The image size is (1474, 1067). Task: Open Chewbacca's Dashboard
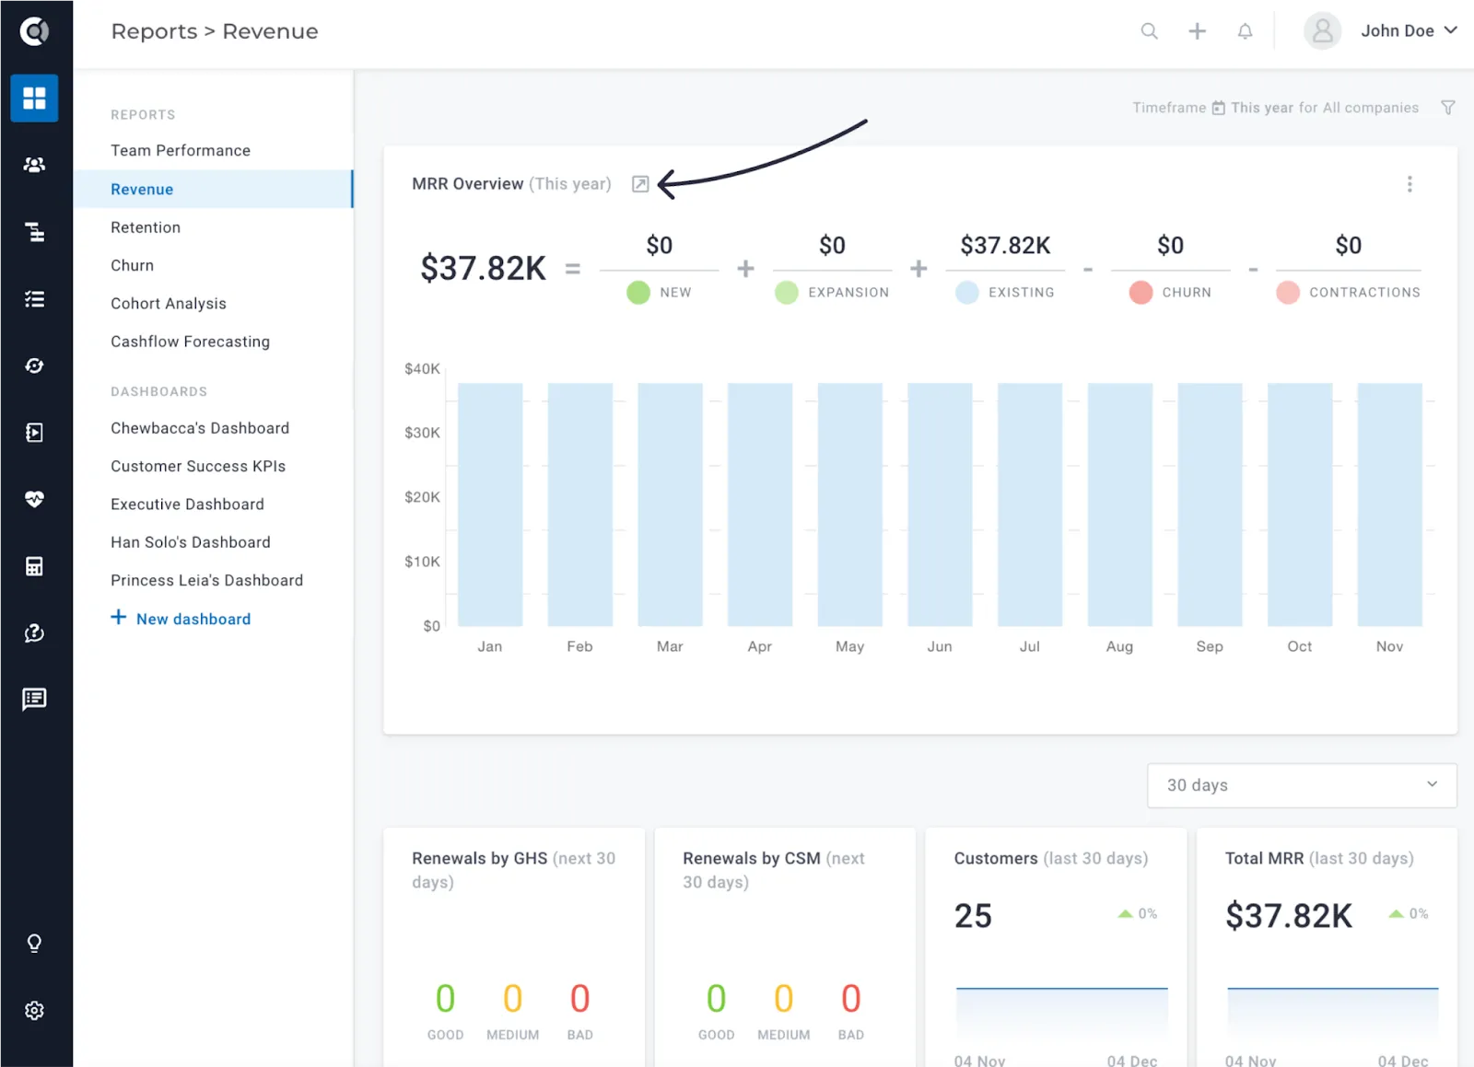pyautogui.click(x=200, y=428)
